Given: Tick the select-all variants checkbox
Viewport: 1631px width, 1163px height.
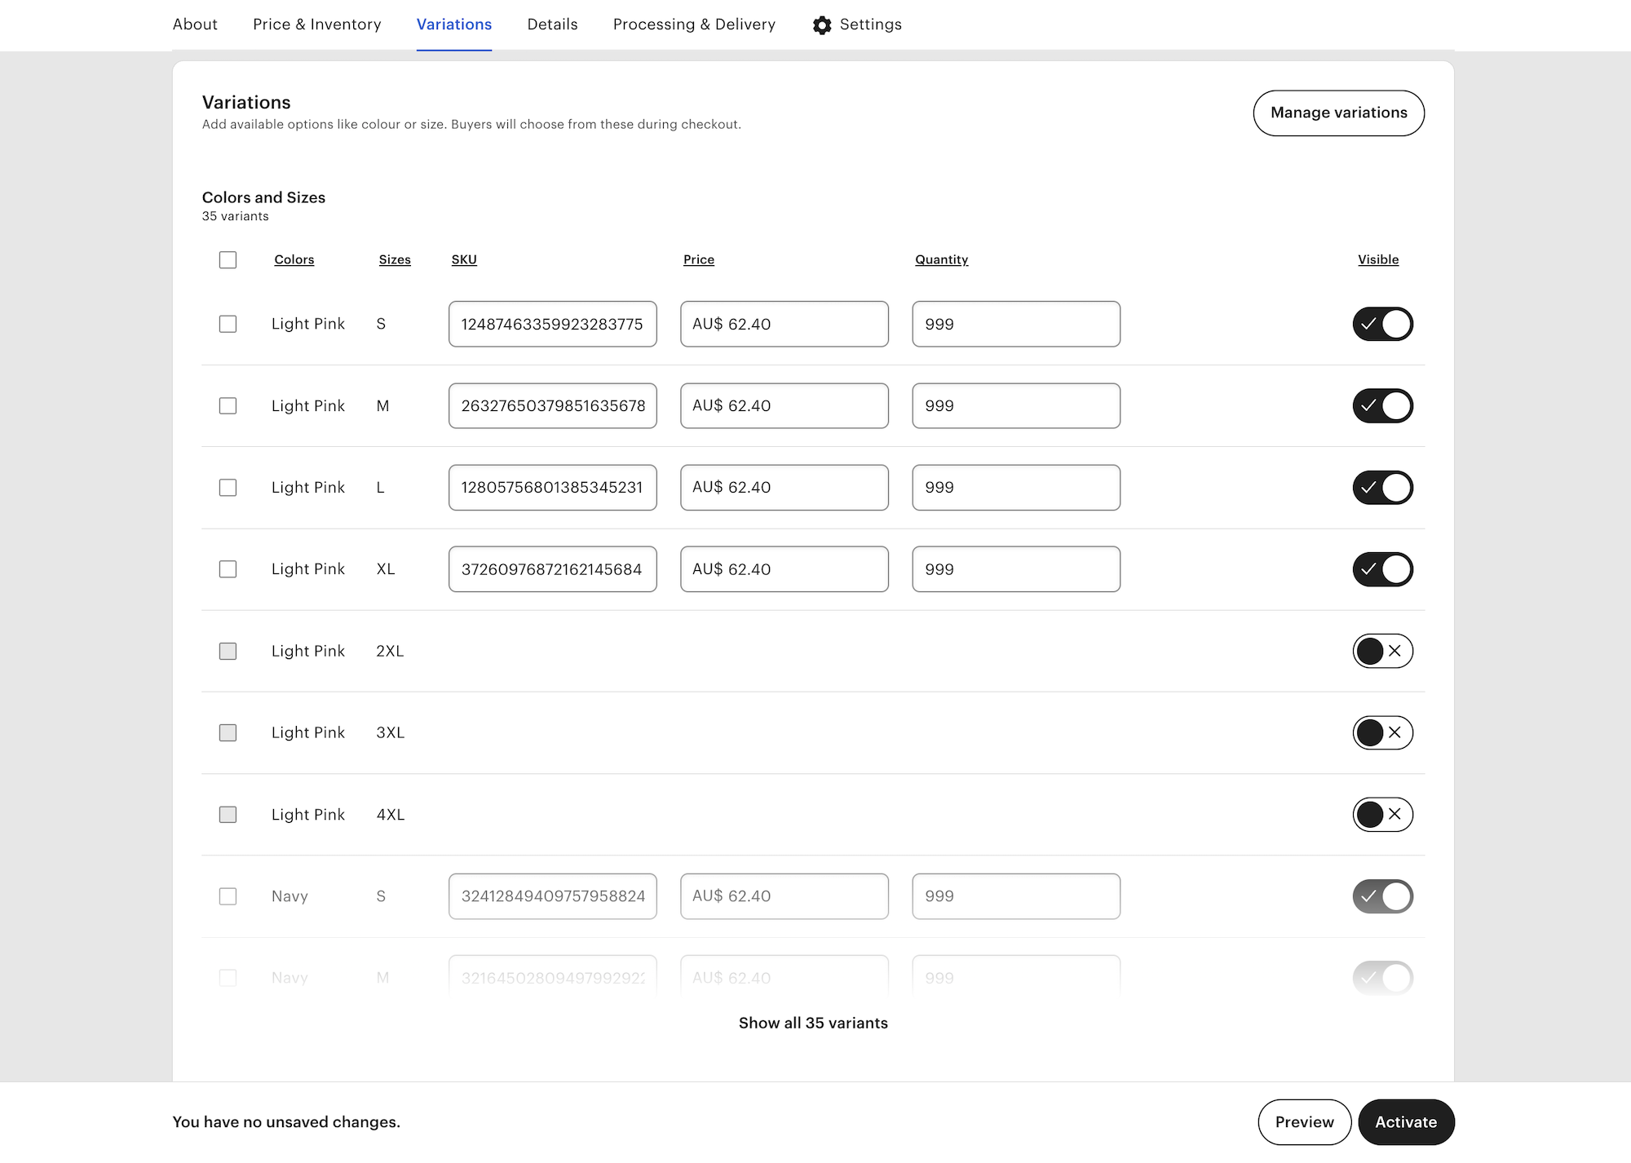Looking at the screenshot, I should click(x=228, y=259).
